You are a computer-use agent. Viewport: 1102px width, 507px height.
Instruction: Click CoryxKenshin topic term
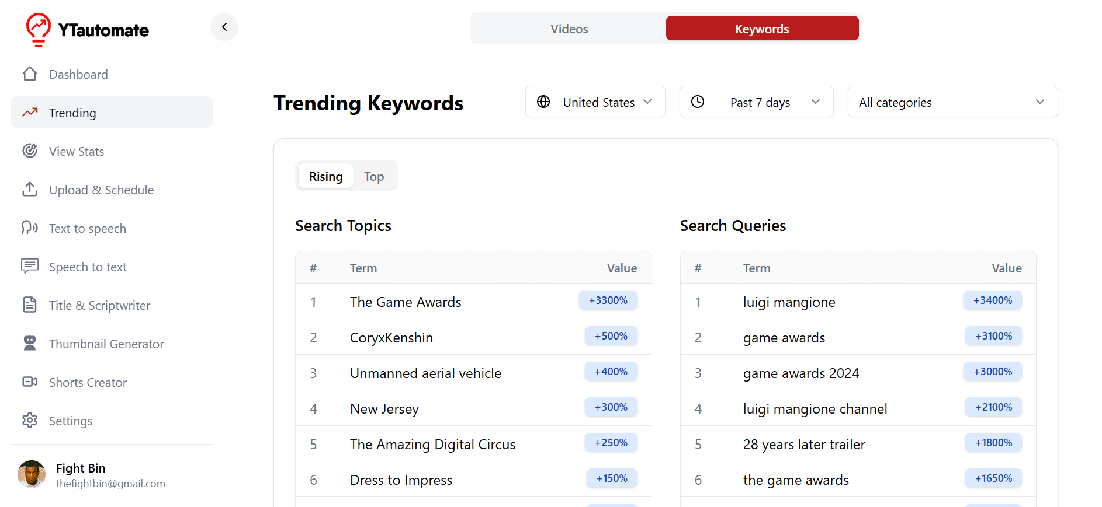click(x=391, y=337)
